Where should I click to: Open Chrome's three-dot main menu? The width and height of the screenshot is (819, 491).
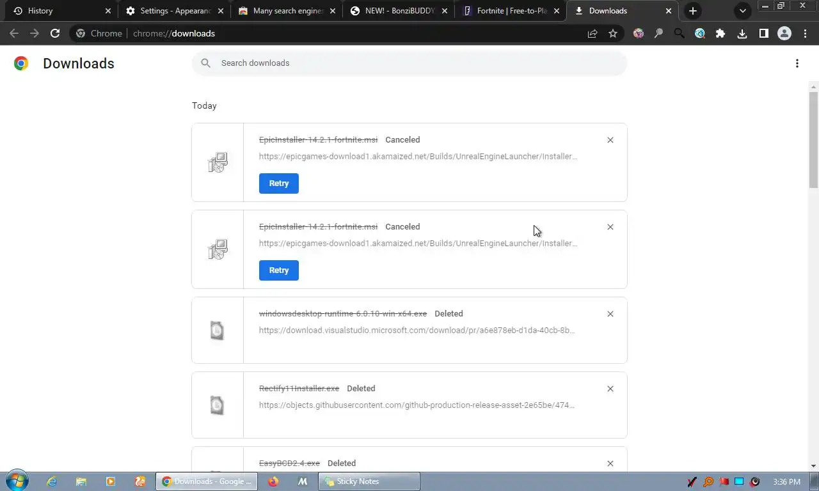[805, 33]
